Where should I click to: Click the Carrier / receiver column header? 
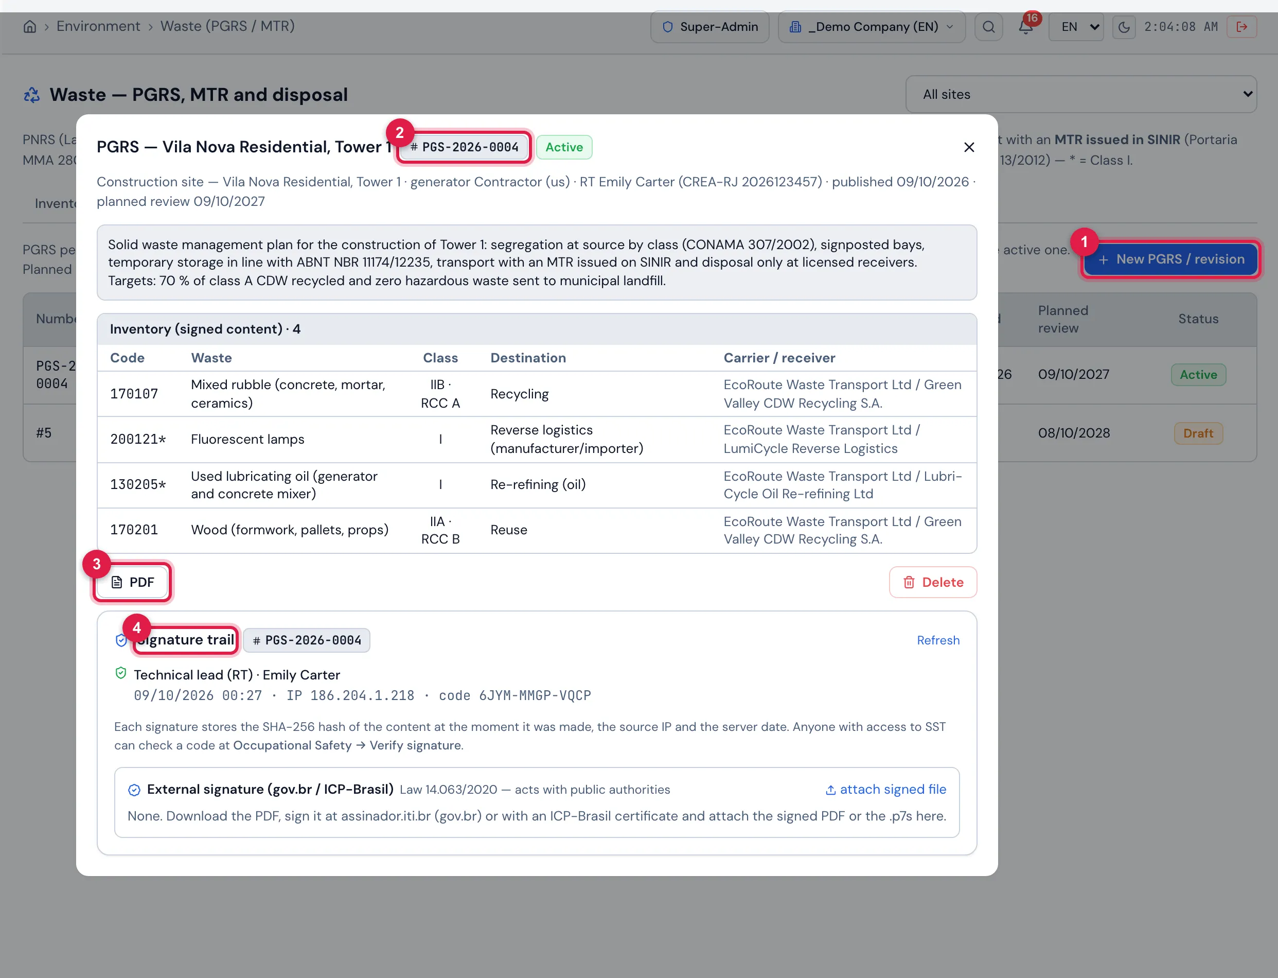click(779, 358)
